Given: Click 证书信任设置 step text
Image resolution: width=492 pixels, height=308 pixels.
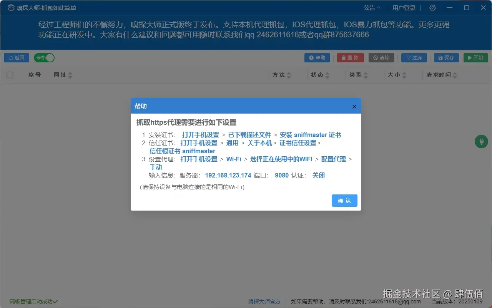Looking at the screenshot, I should point(298,143).
